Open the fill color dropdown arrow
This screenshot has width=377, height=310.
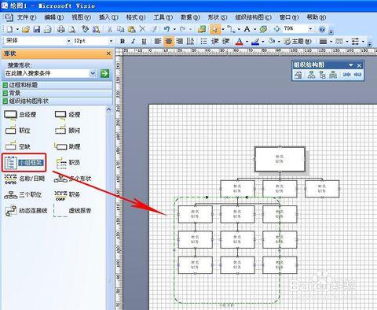(279, 42)
